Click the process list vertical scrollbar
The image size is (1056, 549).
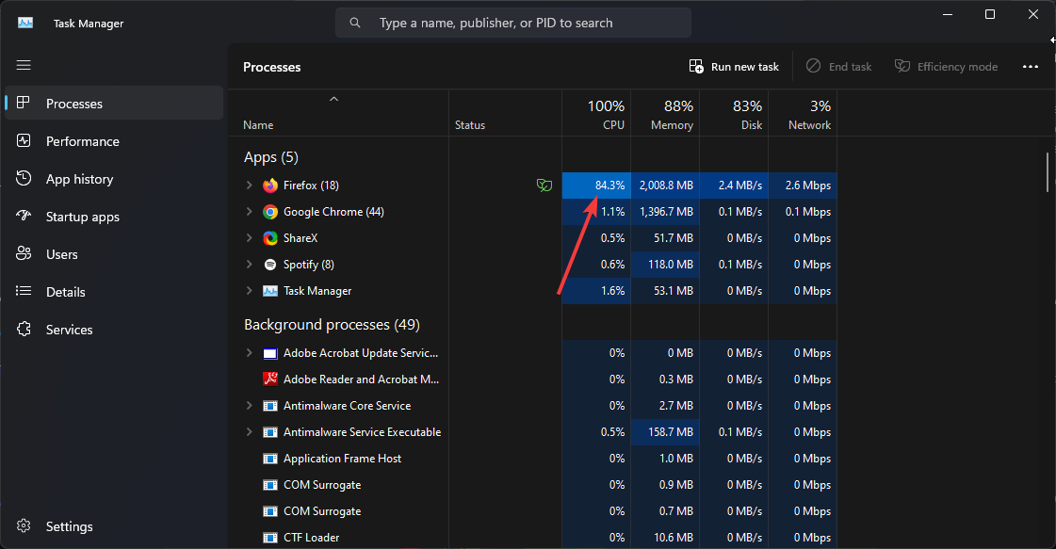1048,172
